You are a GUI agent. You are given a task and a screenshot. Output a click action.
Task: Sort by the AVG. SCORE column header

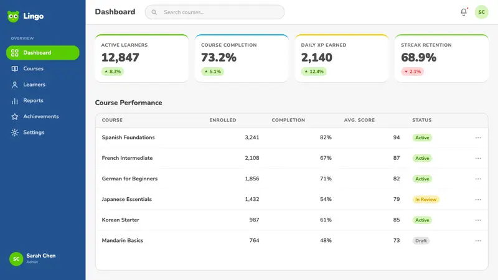click(x=359, y=120)
